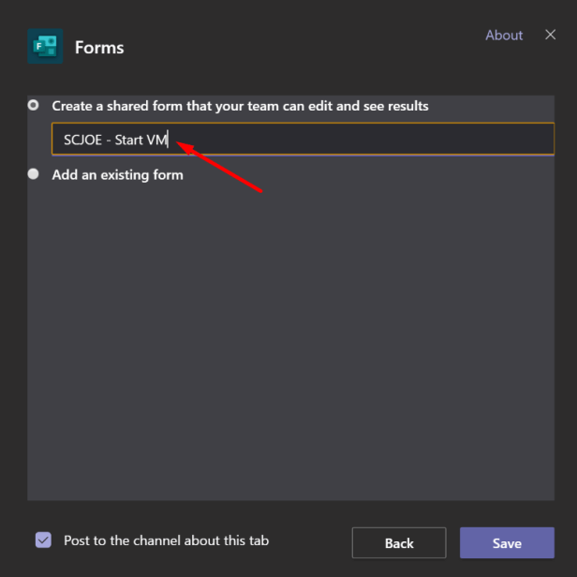577x577 pixels.
Task: Open the About link
Action: (504, 35)
